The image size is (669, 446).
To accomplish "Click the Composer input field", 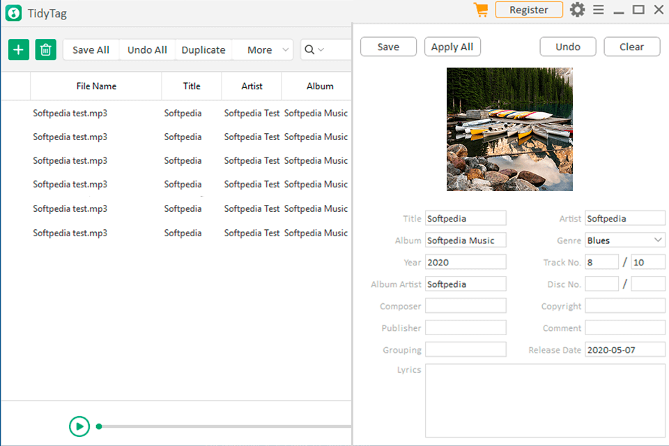I will tap(466, 306).
